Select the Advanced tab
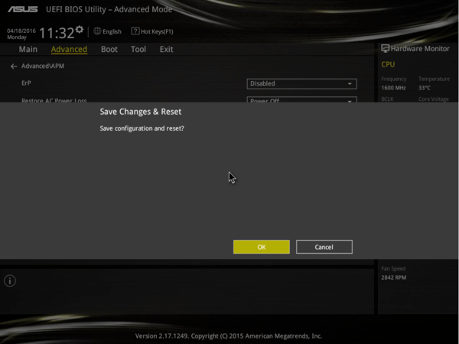The image size is (459, 344). 69,50
